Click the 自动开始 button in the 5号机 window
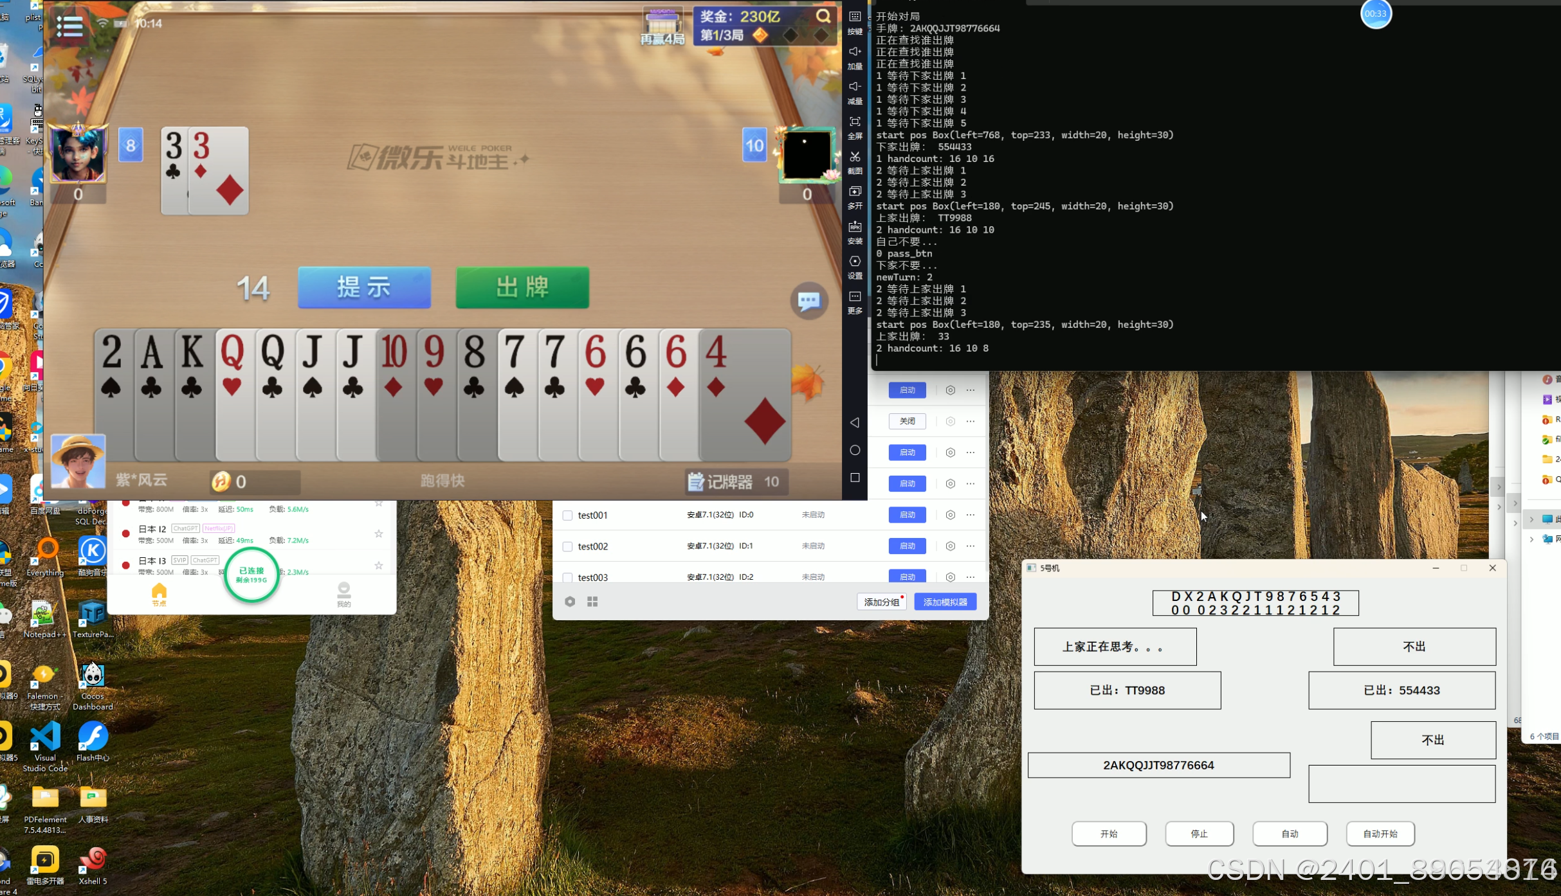 click(x=1380, y=834)
